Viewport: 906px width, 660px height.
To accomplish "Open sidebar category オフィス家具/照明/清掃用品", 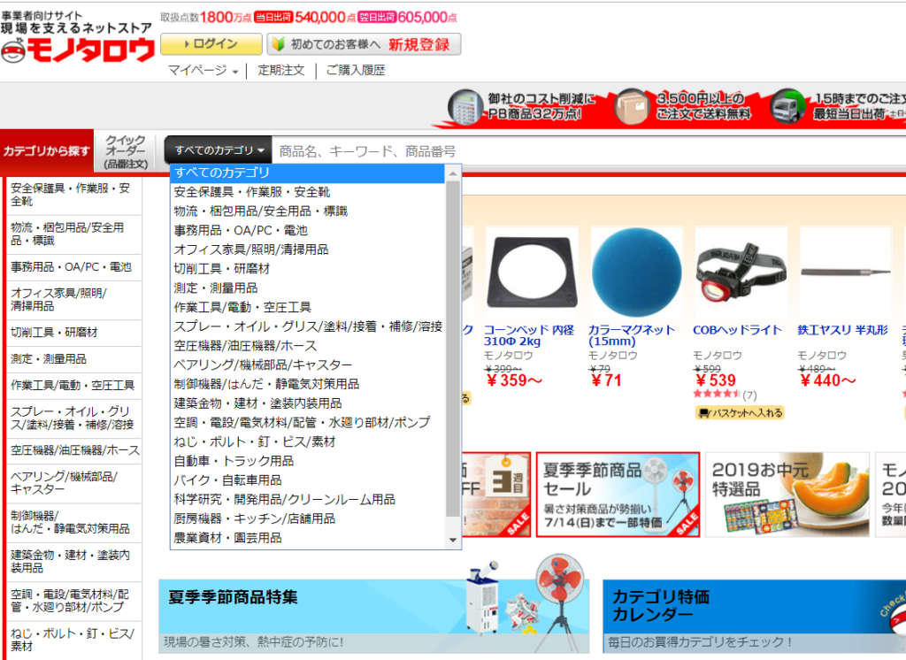I will tap(73, 299).
